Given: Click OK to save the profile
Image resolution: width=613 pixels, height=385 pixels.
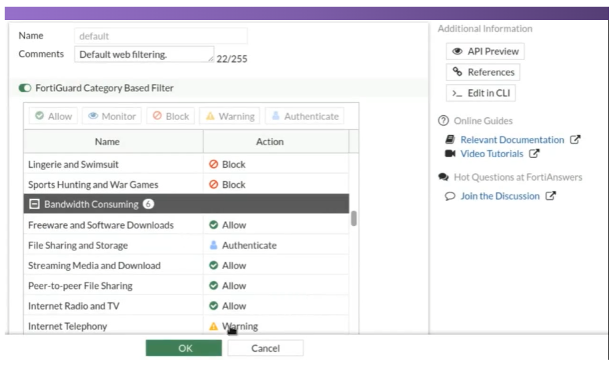Looking at the screenshot, I should (x=184, y=348).
